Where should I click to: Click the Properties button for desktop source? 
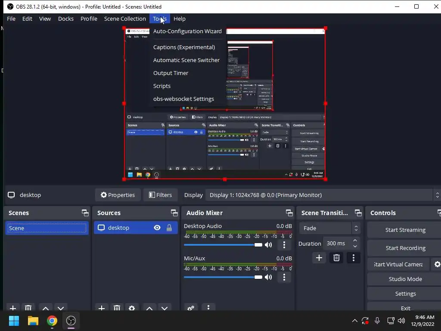click(118, 195)
